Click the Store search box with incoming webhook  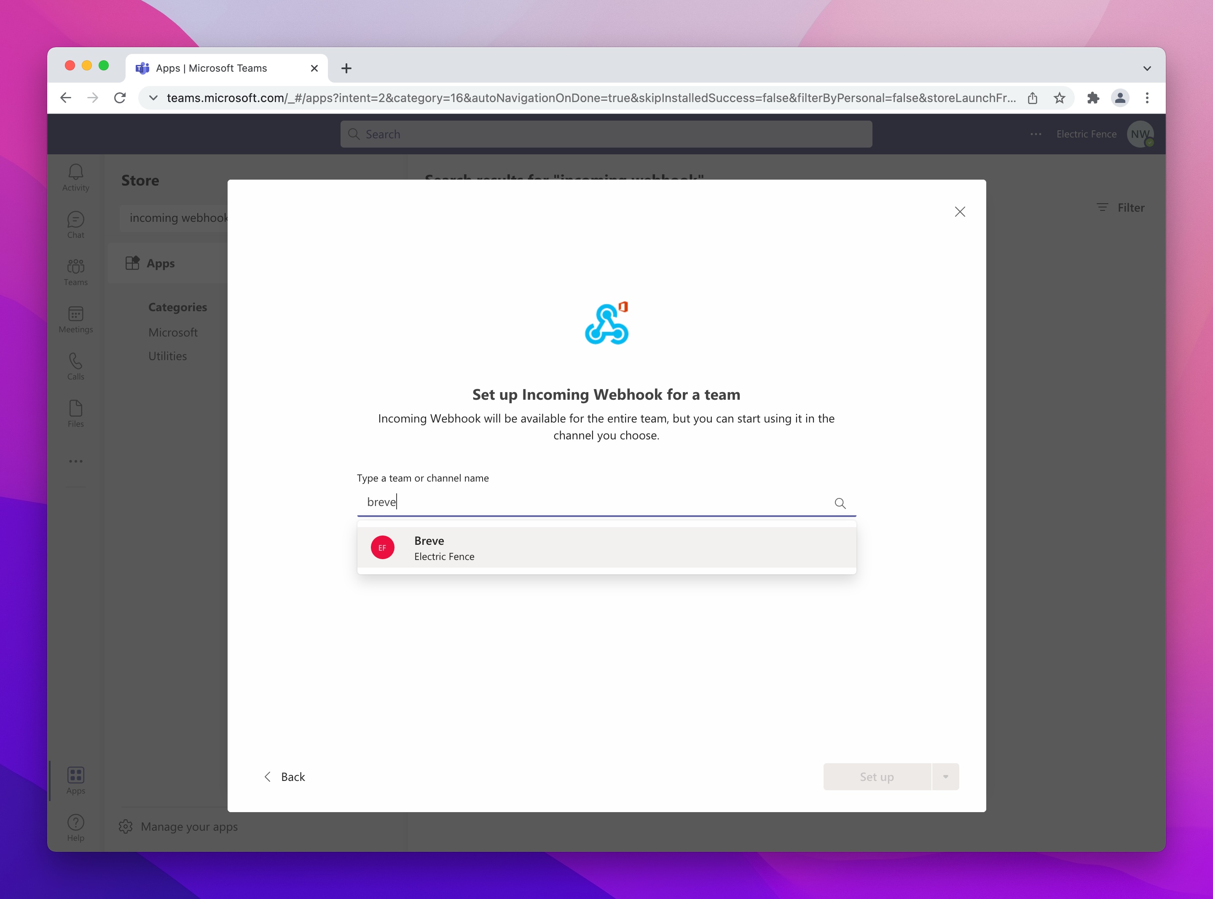pyautogui.click(x=174, y=218)
